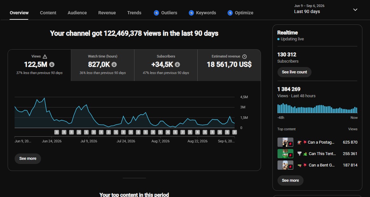Click the warning triangle icon next to Views
Viewport: 370px width, 197px height.
(x=45, y=56)
